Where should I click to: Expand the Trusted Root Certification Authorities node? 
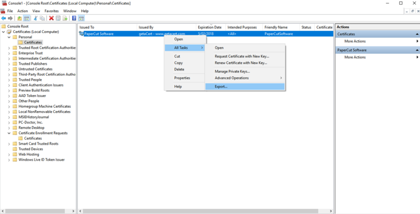tap(9, 48)
